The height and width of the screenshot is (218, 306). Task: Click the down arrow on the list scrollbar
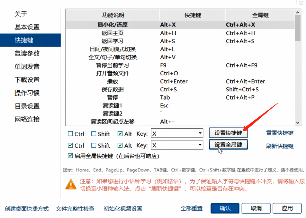coord(298,123)
